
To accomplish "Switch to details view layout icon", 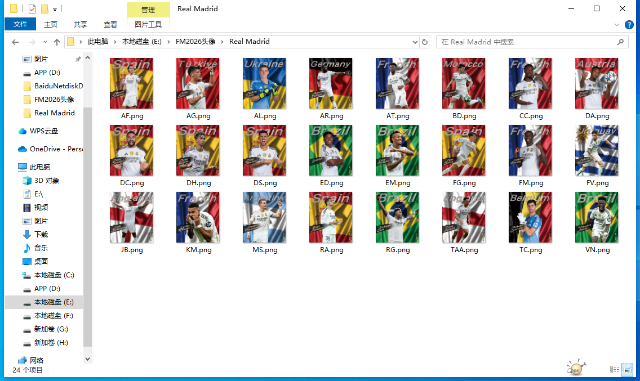I will 614,370.
